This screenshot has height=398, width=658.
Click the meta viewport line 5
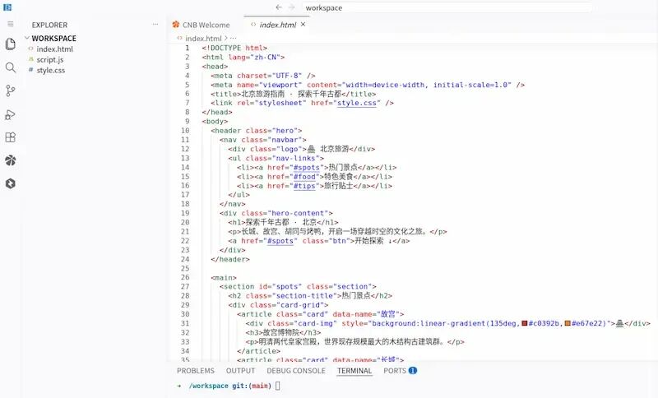click(368, 85)
